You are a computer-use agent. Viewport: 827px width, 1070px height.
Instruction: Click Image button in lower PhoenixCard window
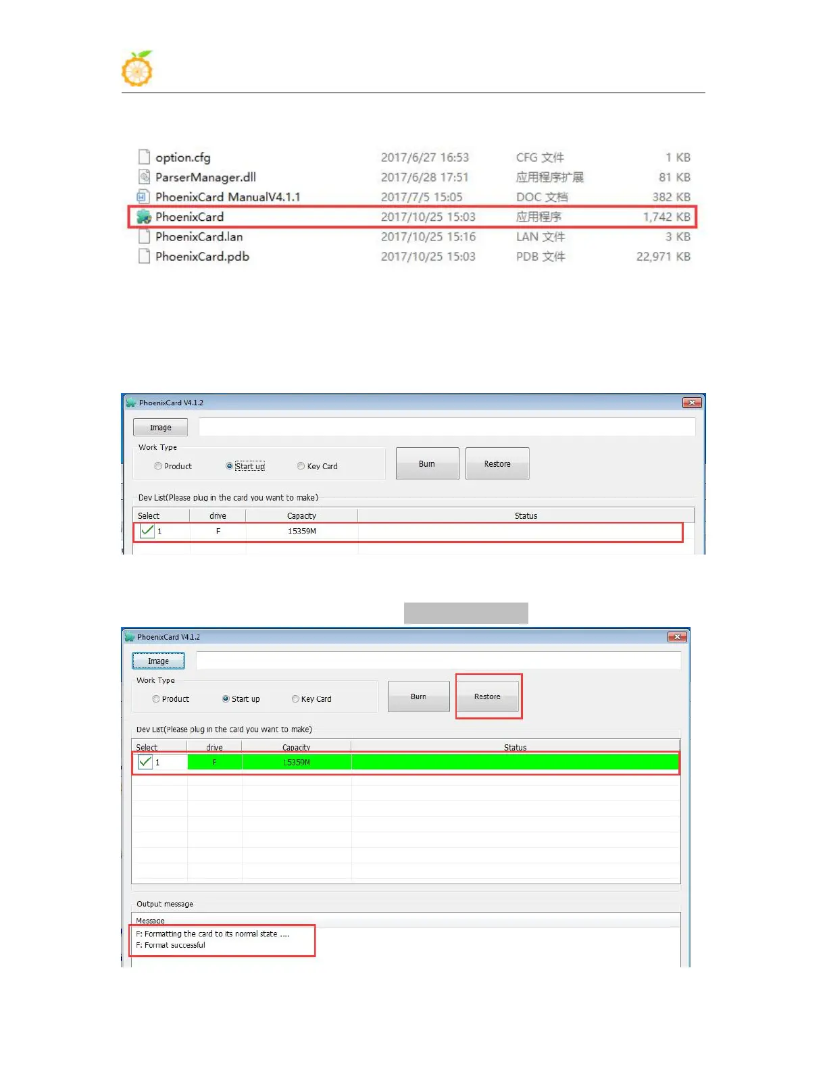(158, 661)
